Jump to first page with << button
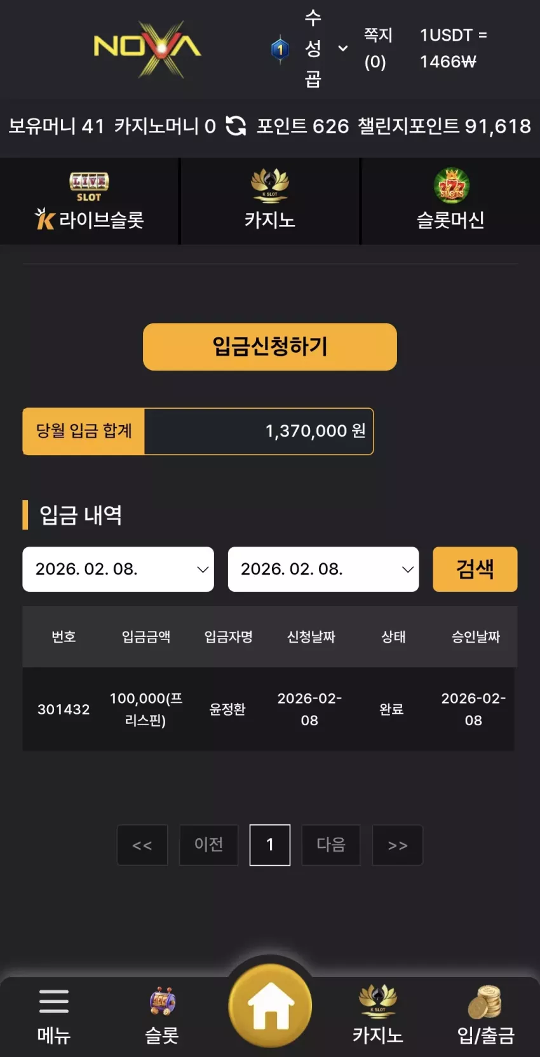Image resolution: width=540 pixels, height=1057 pixels. 142,845
